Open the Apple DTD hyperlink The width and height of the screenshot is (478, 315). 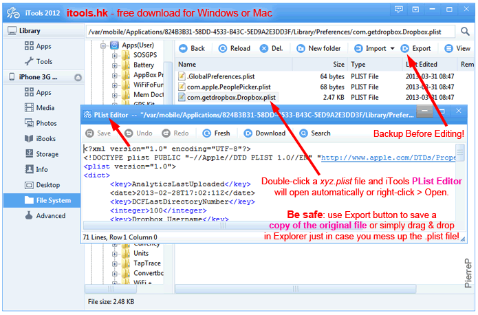389,157
